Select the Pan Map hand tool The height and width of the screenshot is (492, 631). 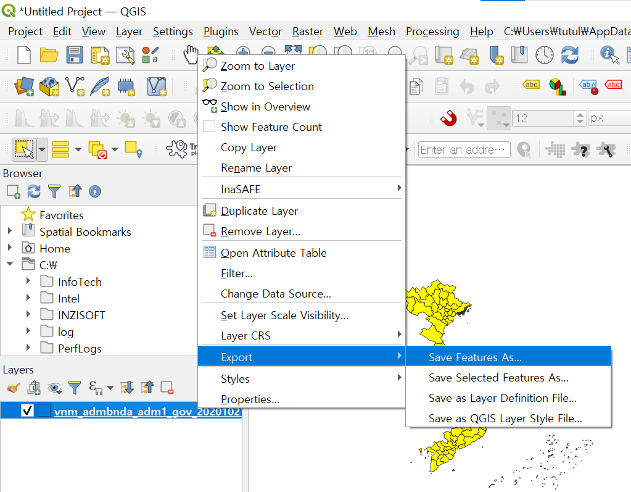point(190,55)
